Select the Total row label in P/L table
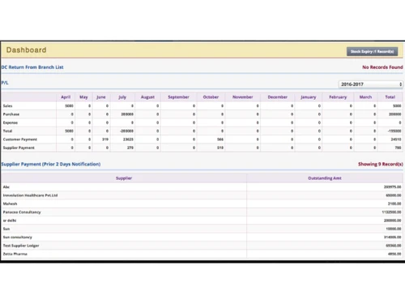This screenshot has width=405, height=304. (7, 131)
